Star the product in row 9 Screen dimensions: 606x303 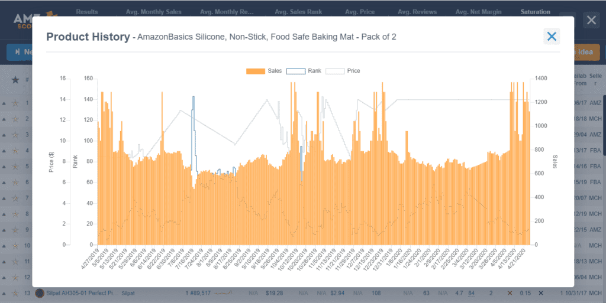click(x=15, y=230)
